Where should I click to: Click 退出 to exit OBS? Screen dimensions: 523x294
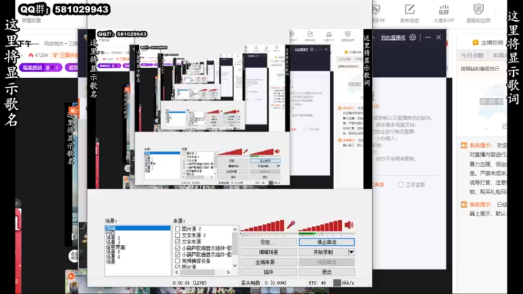(x=326, y=272)
